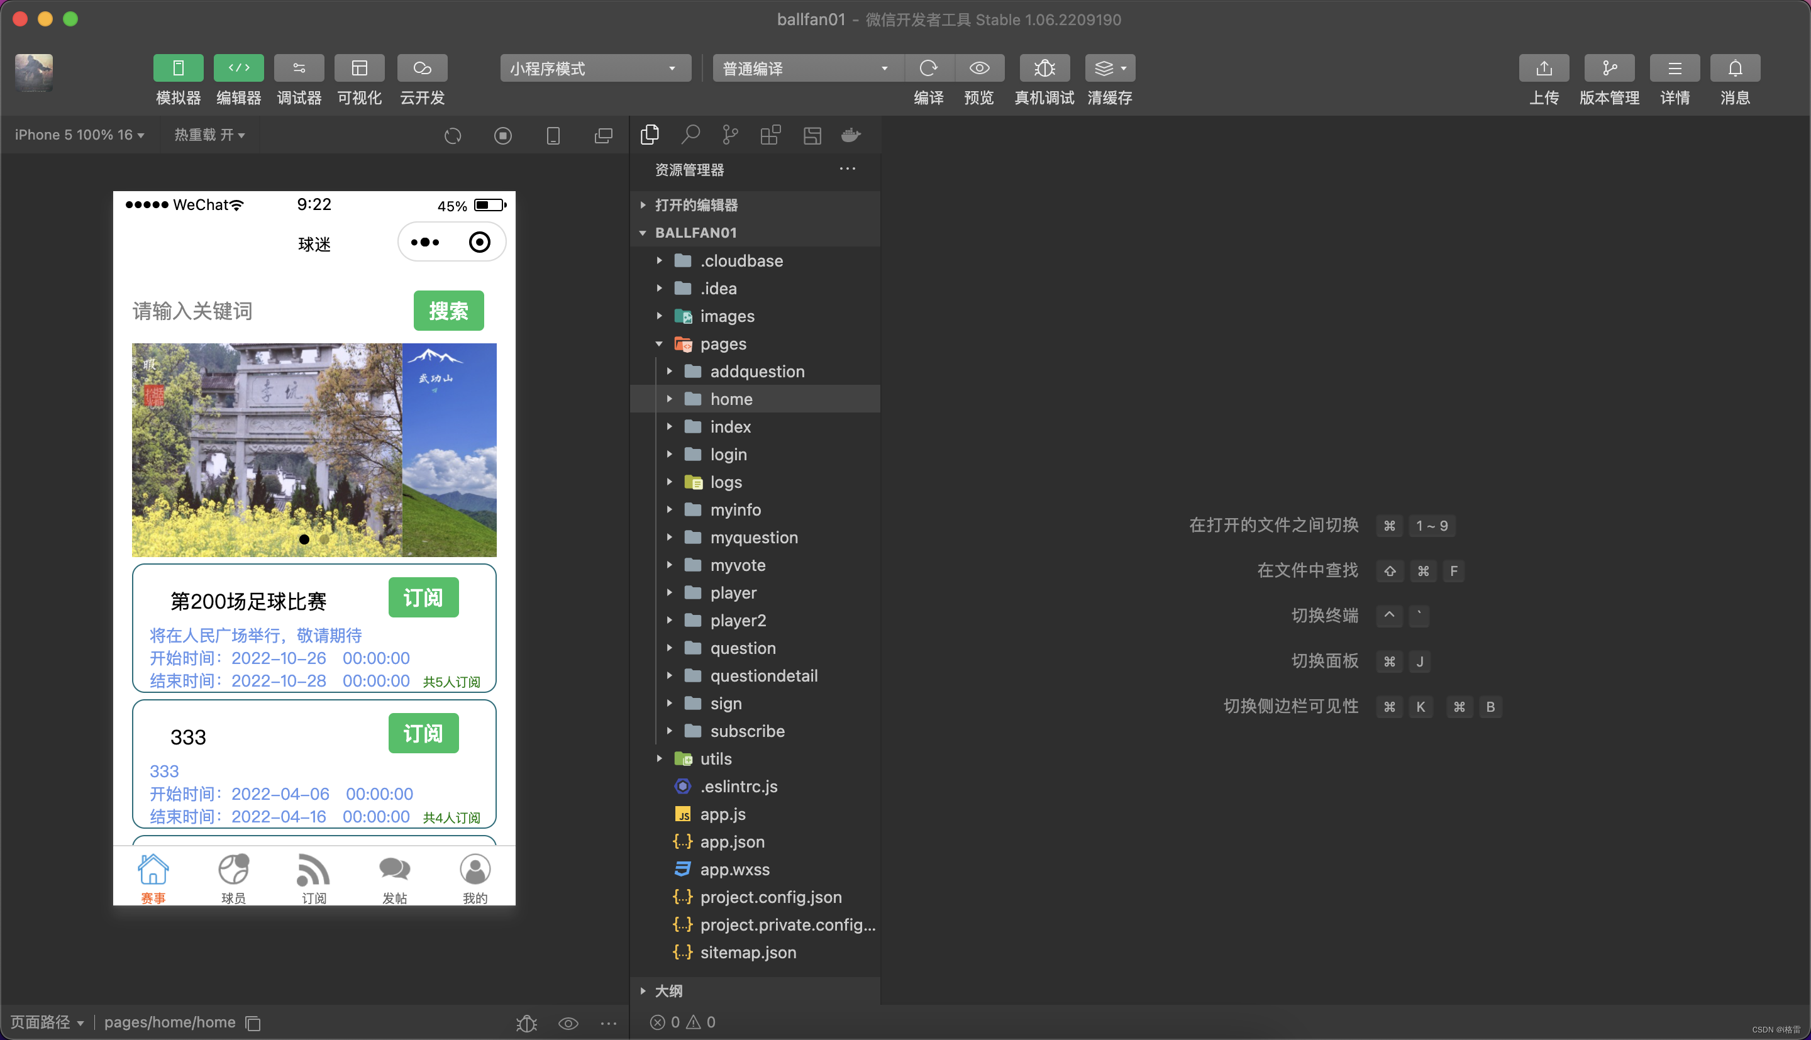Viewport: 1811px width, 1040px height.
Task: Toggle the eye preview icon in bottom bar
Action: (x=568, y=1023)
